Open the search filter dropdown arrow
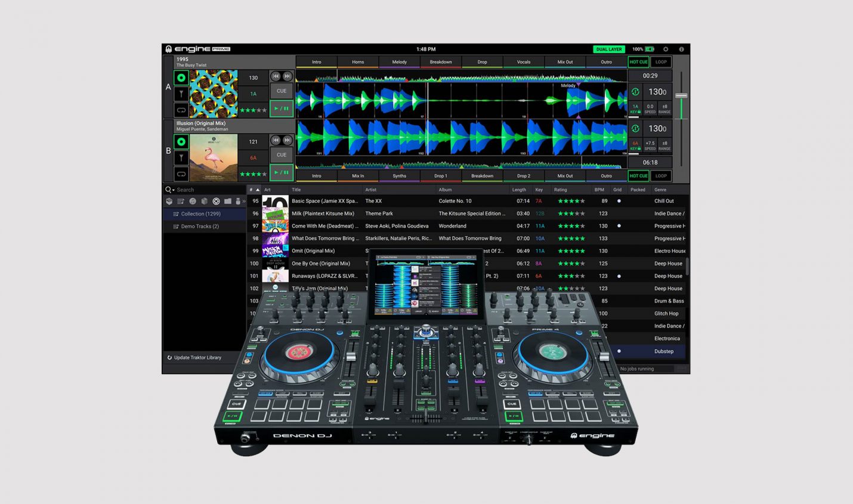 click(174, 189)
